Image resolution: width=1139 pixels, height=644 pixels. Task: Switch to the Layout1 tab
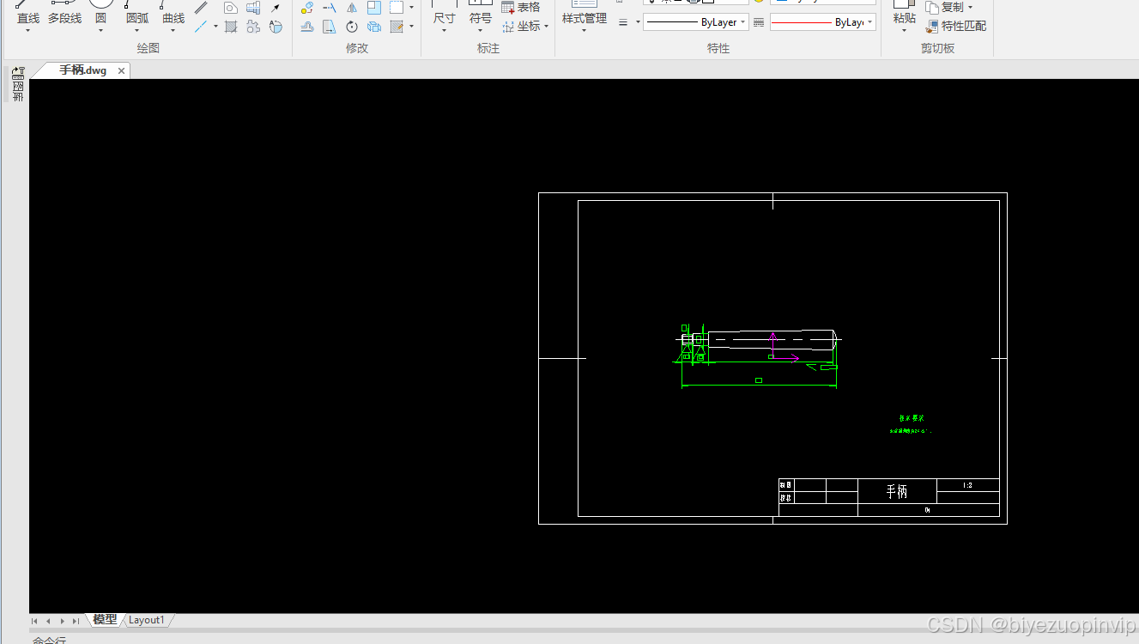(147, 620)
